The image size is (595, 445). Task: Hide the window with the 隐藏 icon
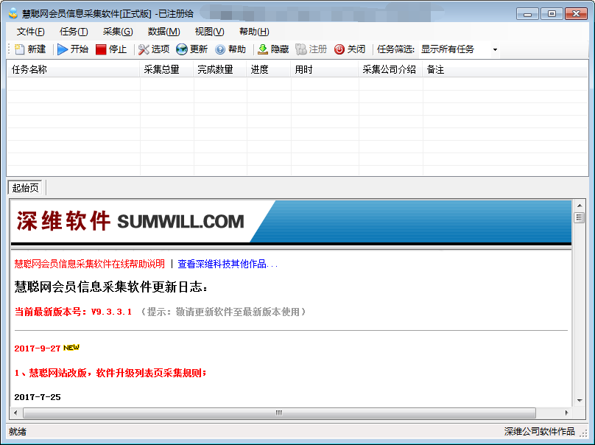click(263, 49)
